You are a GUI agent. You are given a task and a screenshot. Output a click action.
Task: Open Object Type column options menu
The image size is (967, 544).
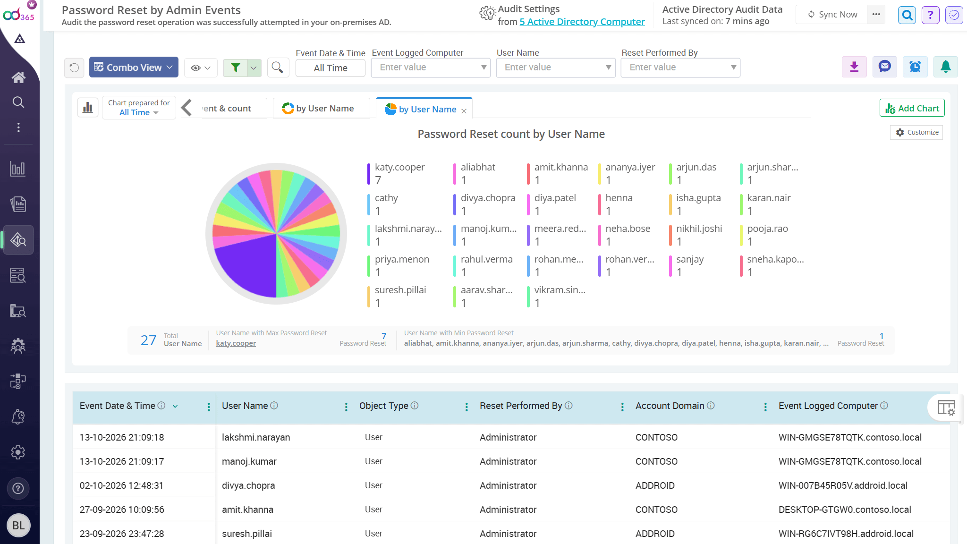tap(467, 407)
